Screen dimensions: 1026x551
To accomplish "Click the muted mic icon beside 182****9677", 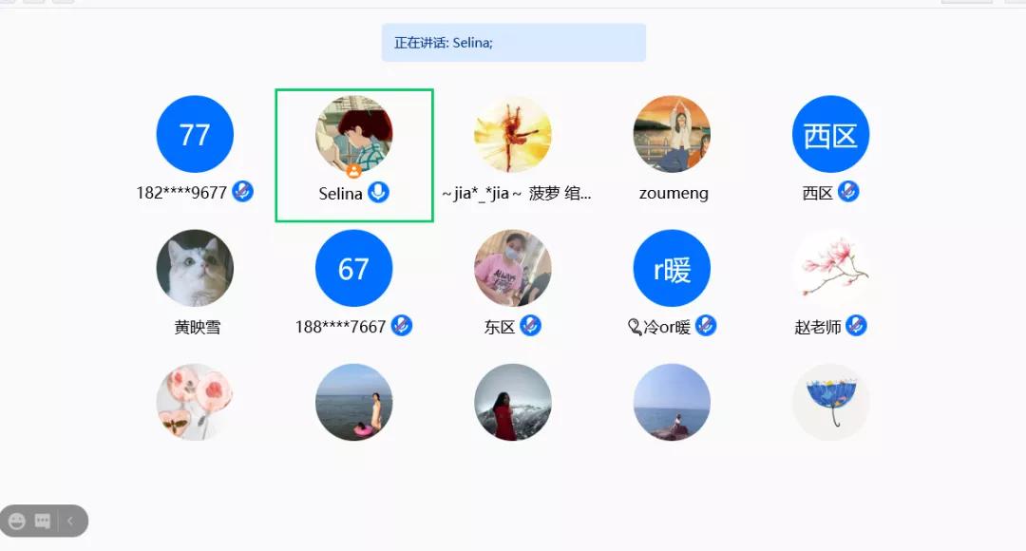I will coord(243,192).
